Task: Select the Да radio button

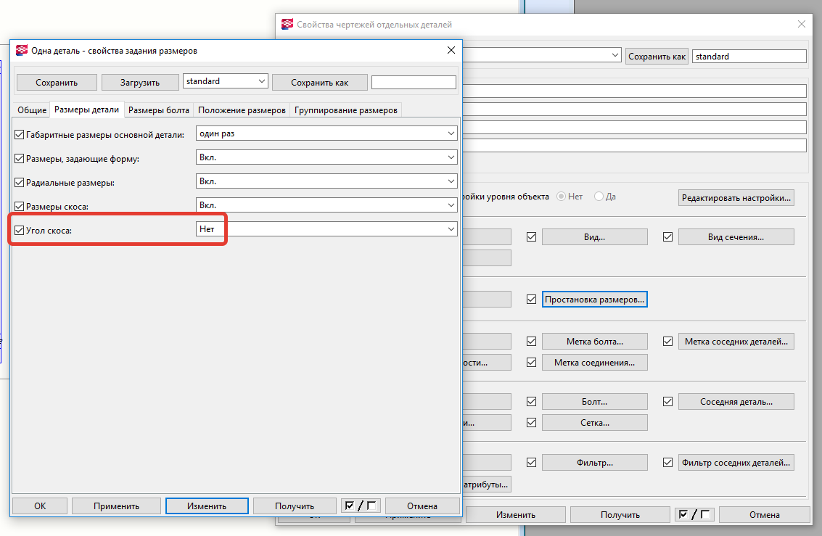Action: (599, 197)
